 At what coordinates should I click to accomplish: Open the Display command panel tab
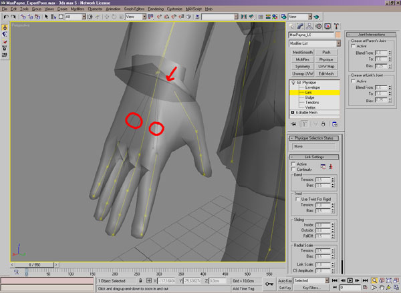[327, 26]
